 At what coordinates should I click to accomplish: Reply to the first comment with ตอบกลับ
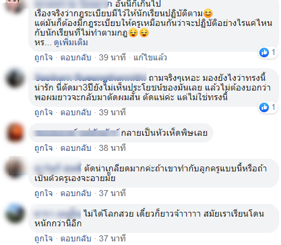(x=76, y=58)
